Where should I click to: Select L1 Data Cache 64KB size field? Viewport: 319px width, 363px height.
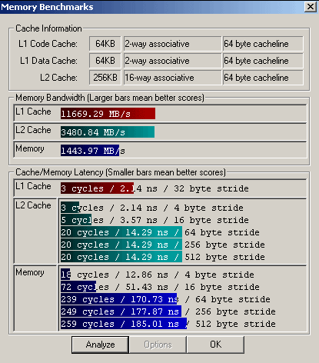coord(105,61)
